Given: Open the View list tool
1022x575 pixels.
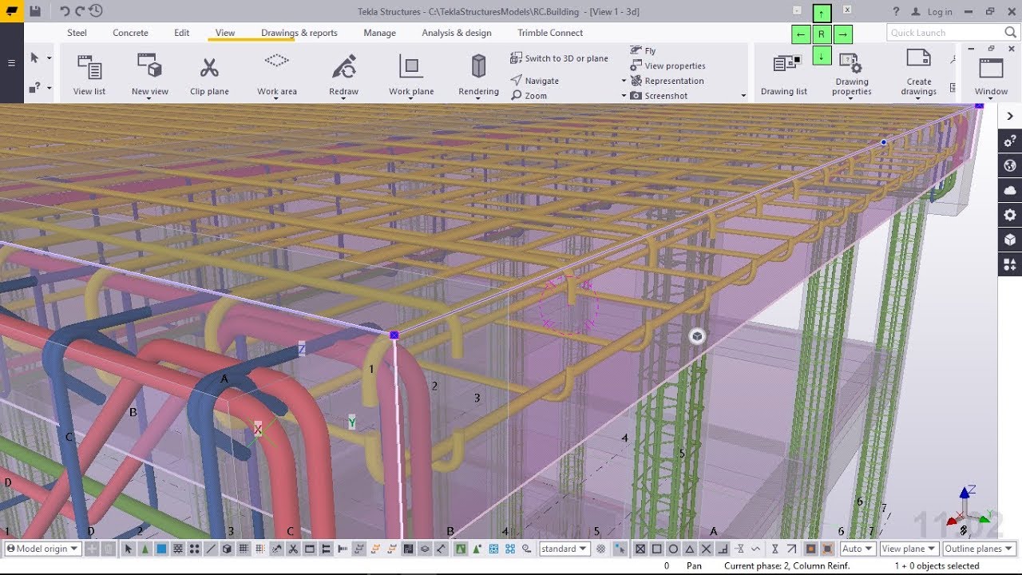Looking at the screenshot, I should (x=89, y=73).
